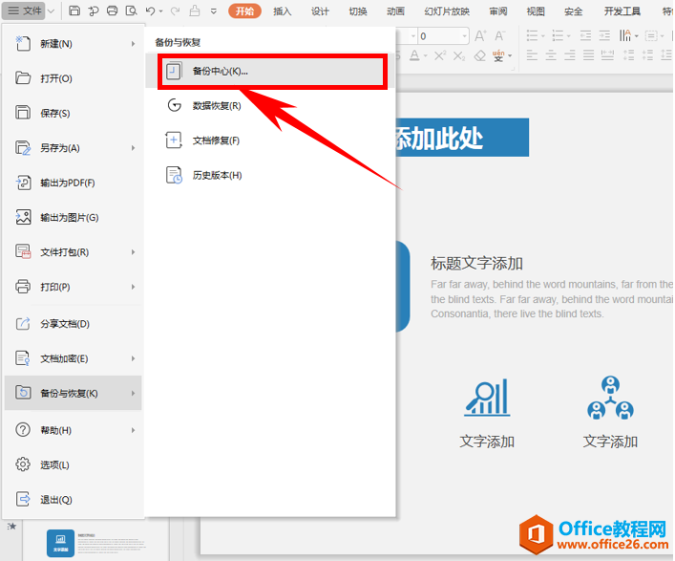Switch to the 幻灯片放映 ribbon tab
The width and height of the screenshot is (675, 561).
pos(447,11)
